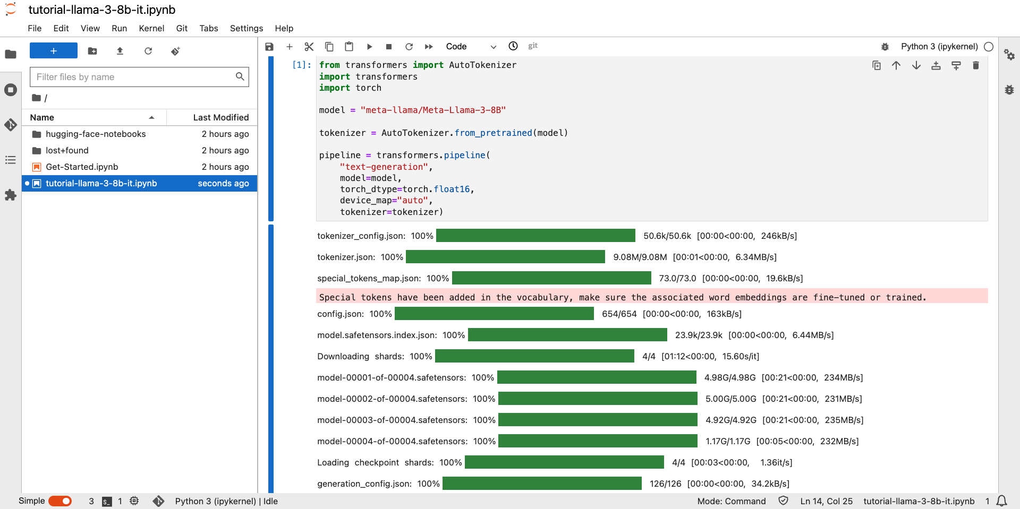Open the cell type Code dropdown

(471, 47)
